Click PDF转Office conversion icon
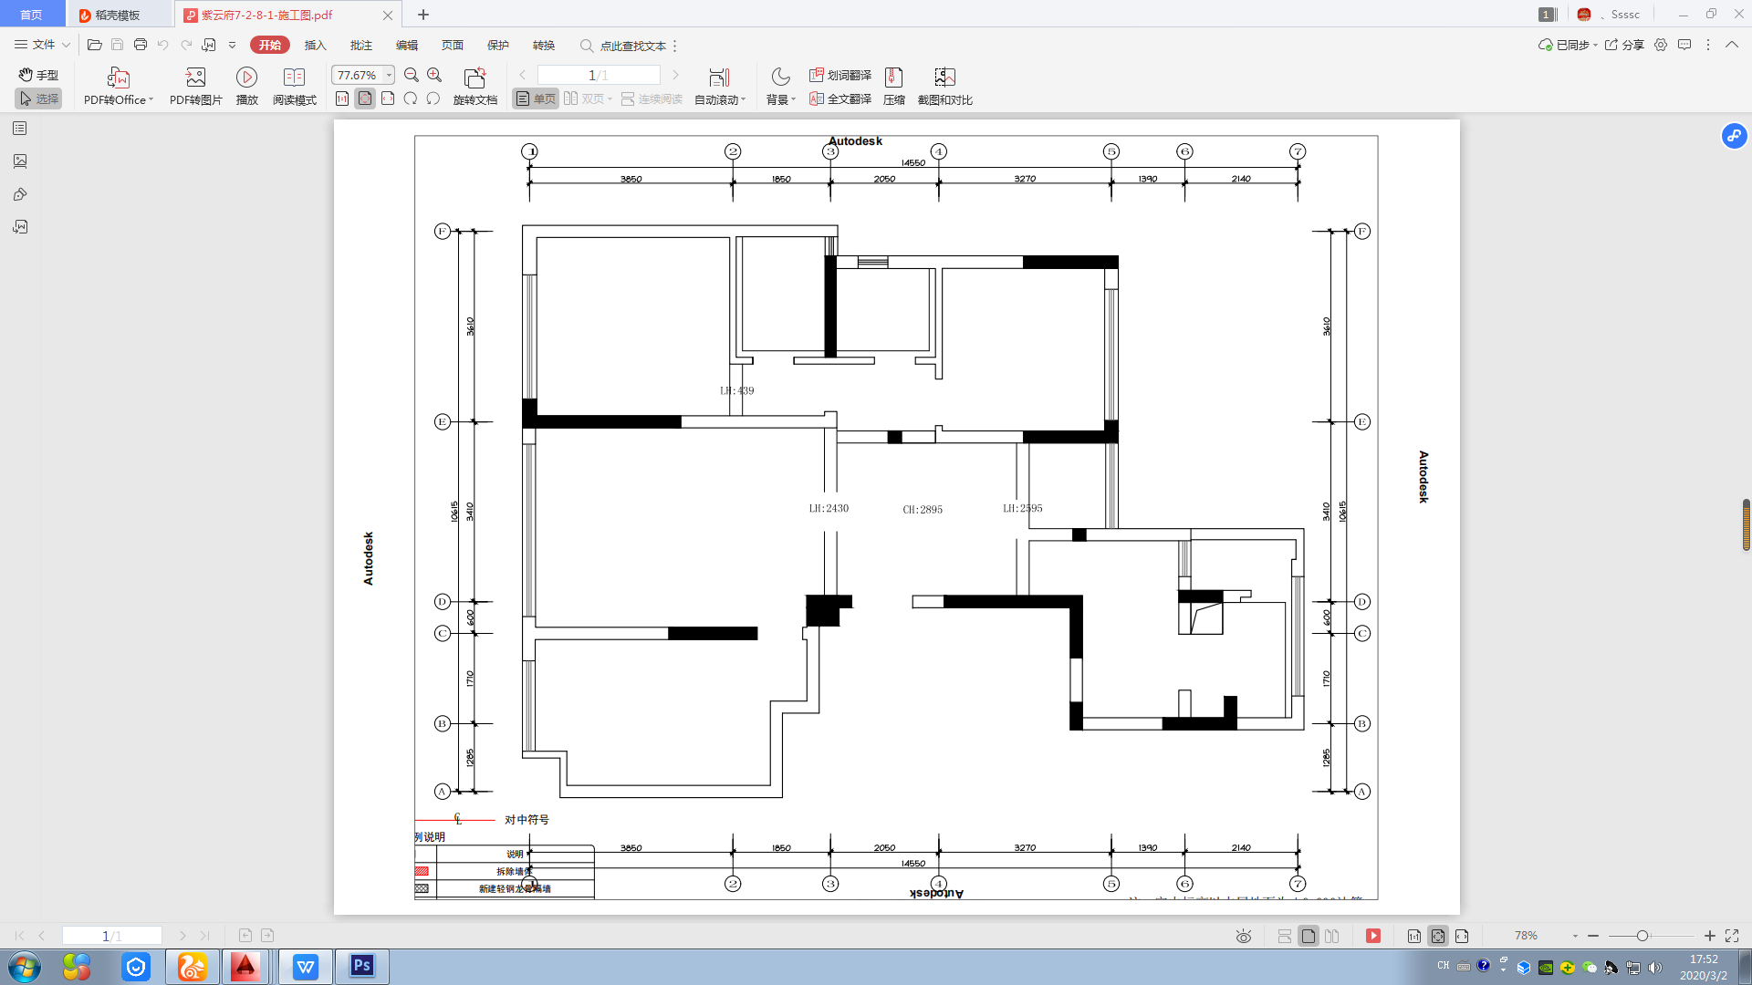This screenshot has width=1752, height=985. (118, 78)
